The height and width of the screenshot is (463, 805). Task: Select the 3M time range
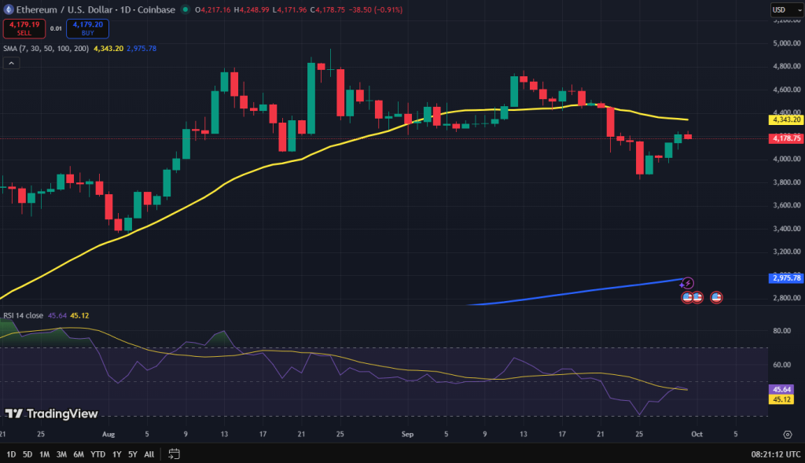[61, 454]
